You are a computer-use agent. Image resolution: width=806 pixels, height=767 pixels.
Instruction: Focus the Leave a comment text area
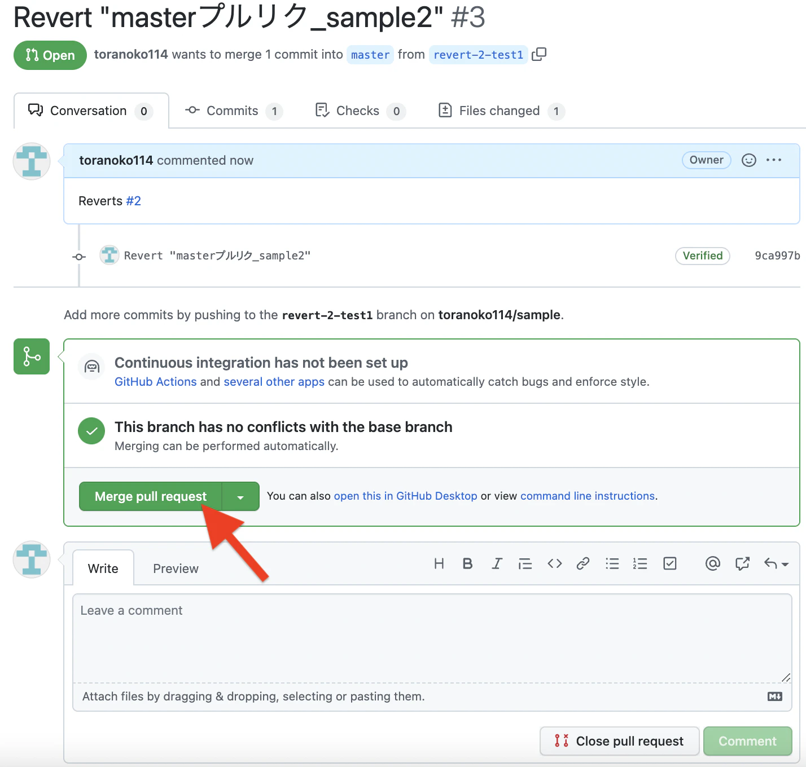tap(432, 638)
